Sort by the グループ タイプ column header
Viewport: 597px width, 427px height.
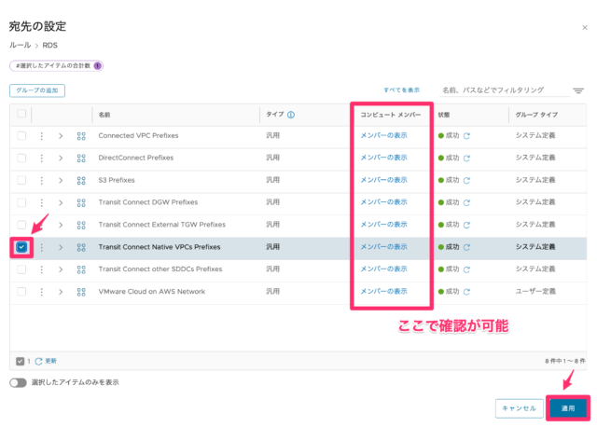click(x=536, y=115)
